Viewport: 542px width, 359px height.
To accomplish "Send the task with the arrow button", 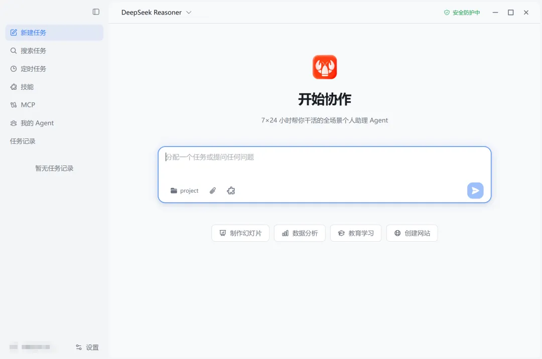I will [475, 191].
